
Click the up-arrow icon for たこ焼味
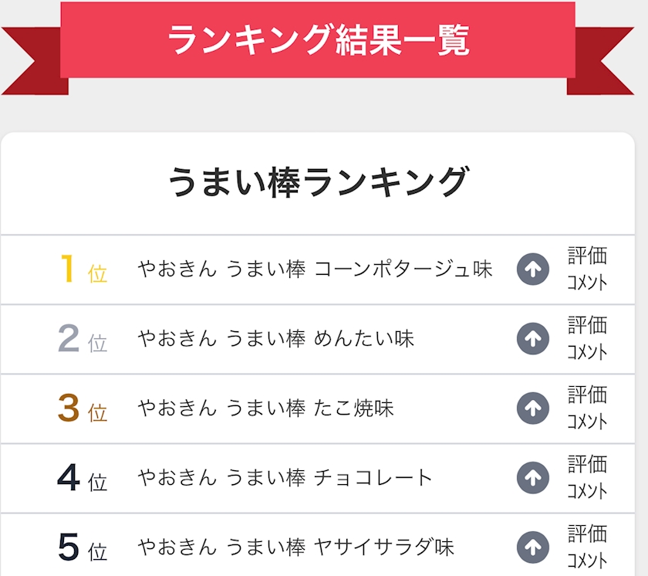tap(532, 408)
